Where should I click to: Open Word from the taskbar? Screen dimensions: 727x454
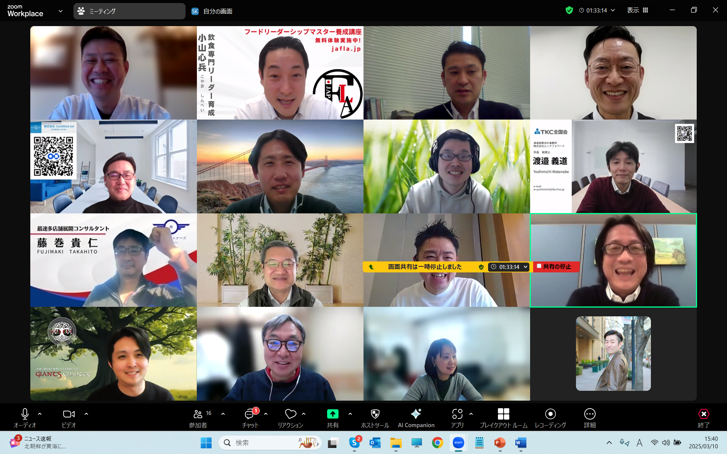click(521, 443)
